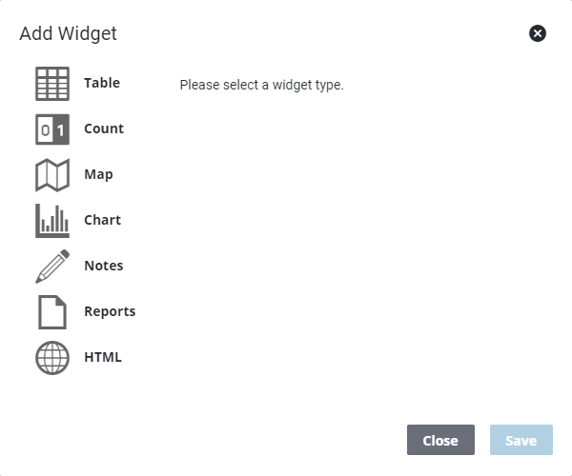This screenshot has width=572, height=476.
Task: Select the "Table" widget type label
Action: point(102,83)
